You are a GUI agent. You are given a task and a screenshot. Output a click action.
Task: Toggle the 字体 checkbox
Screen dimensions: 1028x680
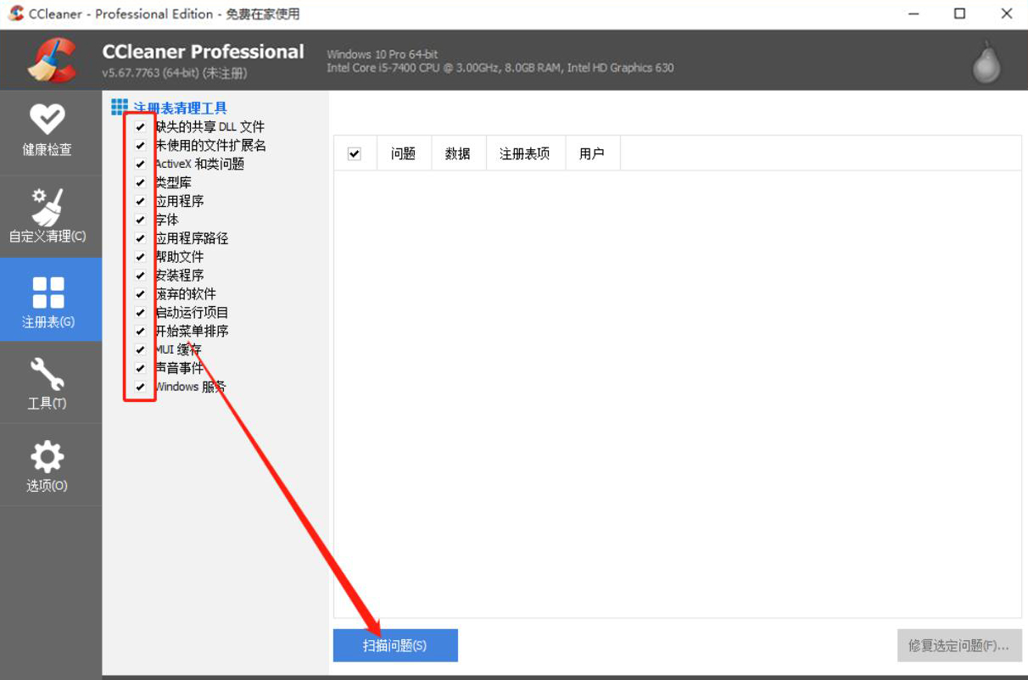[141, 220]
